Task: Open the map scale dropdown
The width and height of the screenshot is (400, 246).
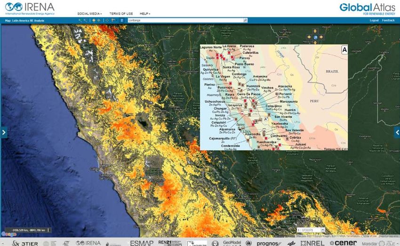Action: point(323,230)
